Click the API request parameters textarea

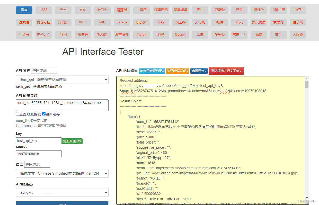pos(62,105)
